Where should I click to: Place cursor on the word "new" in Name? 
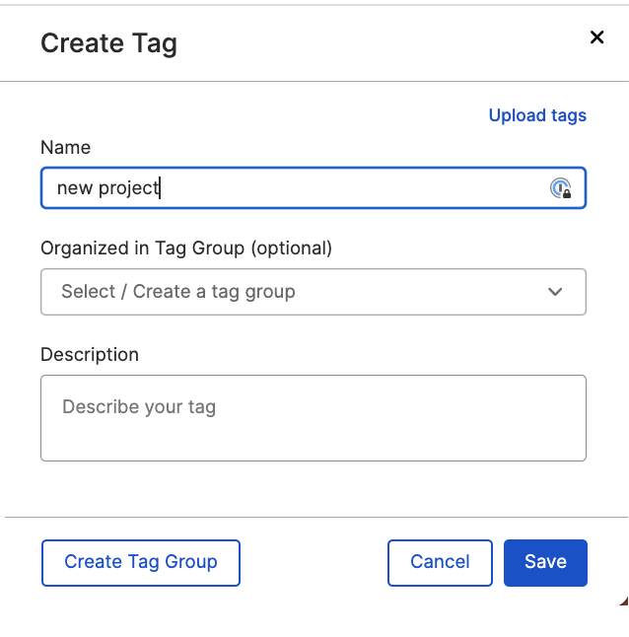[x=75, y=188]
